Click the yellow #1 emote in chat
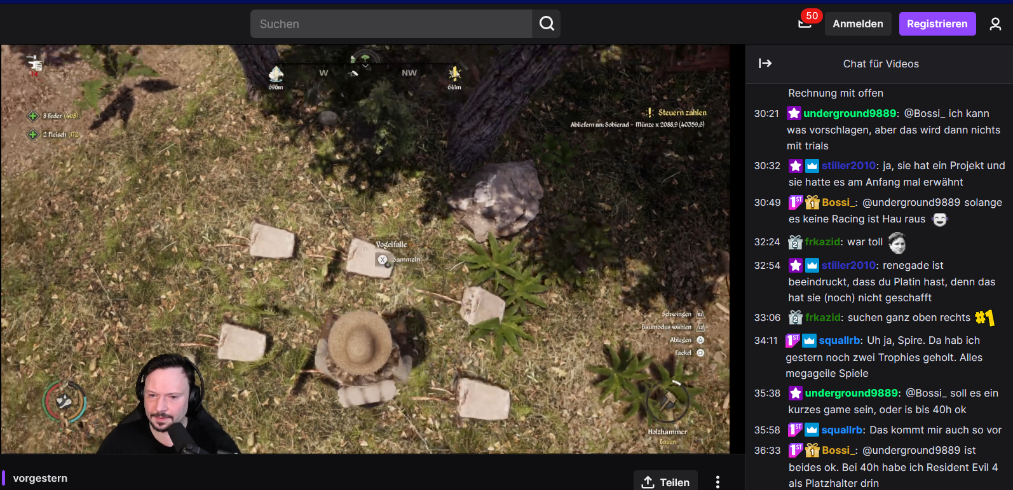 click(984, 318)
